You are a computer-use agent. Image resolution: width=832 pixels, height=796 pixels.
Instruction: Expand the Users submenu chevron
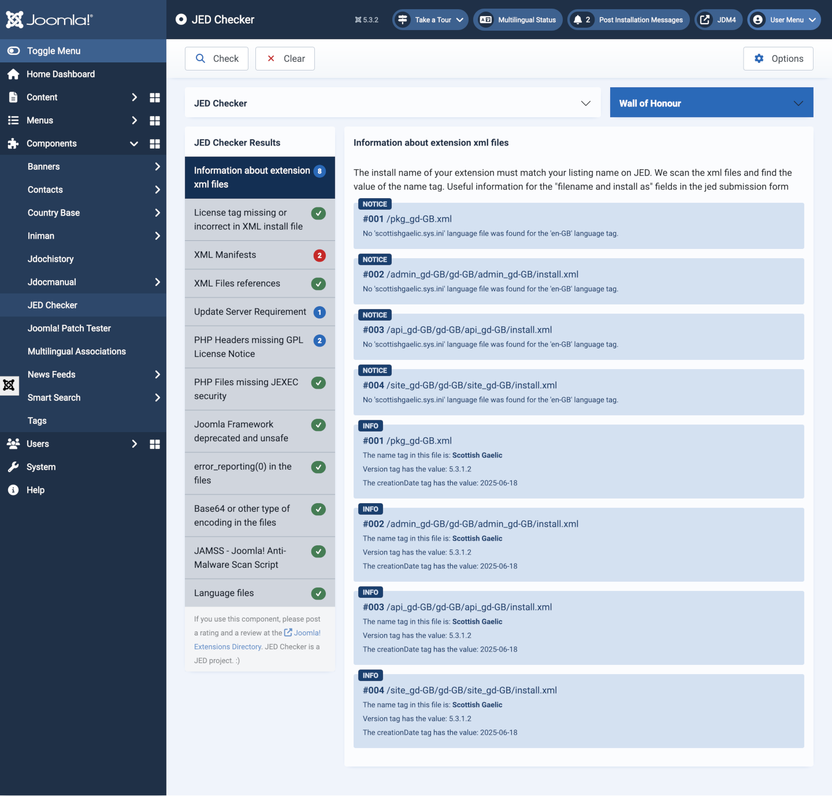[x=134, y=444]
